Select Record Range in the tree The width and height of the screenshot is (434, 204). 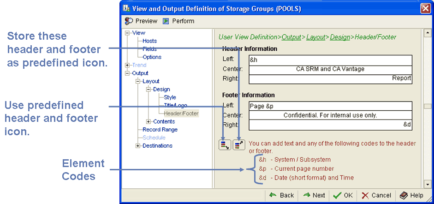160,130
